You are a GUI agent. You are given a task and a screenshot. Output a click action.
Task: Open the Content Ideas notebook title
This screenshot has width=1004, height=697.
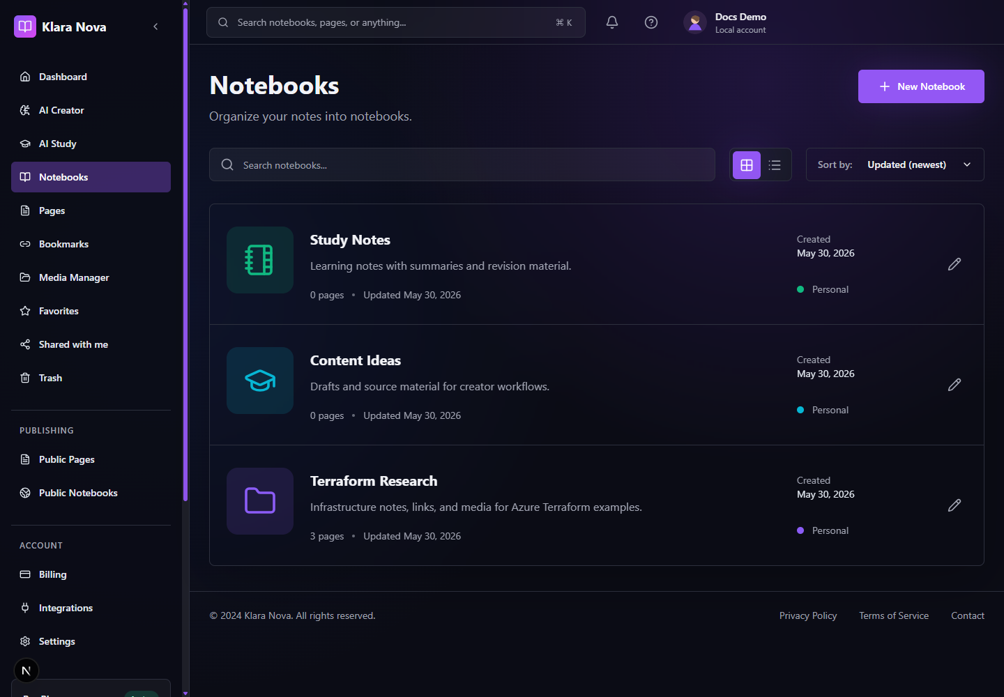coord(356,360)
